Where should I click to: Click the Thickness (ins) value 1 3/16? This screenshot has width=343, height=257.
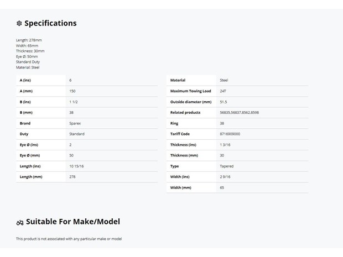(225, 145)
